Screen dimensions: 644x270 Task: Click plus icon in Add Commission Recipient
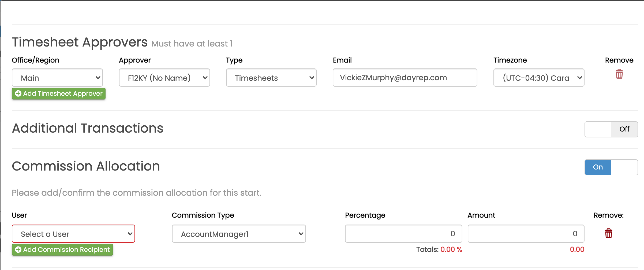18,250
